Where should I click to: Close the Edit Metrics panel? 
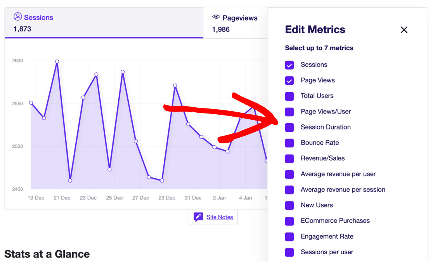[x=404, y=30]
